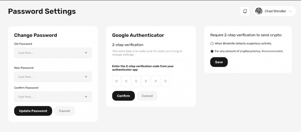This screenshot has height=132, width=301.
Task: Click the Chad Shindler account name
Action: tap(275, 11)
